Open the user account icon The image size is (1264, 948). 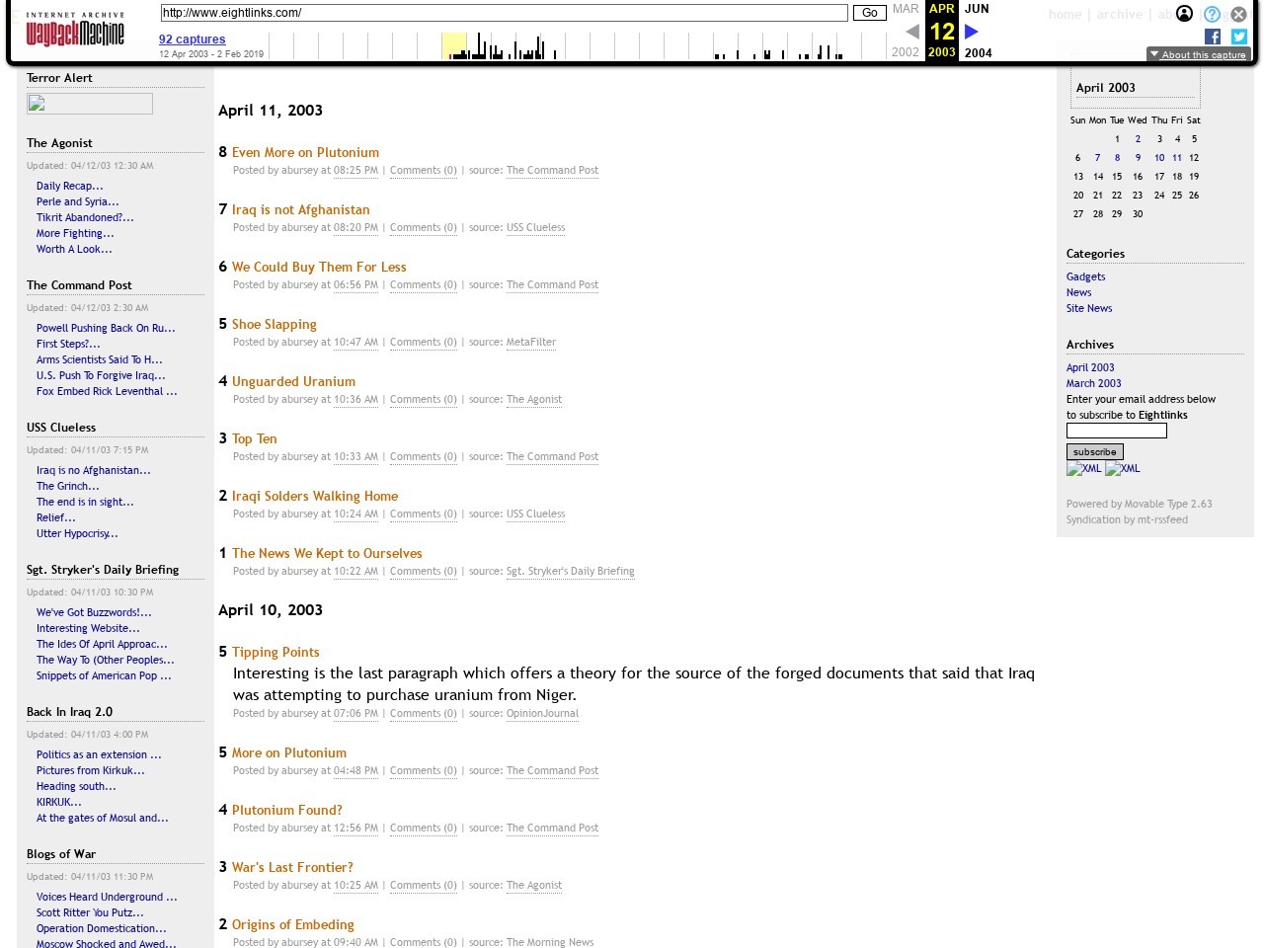point(1184,14)
